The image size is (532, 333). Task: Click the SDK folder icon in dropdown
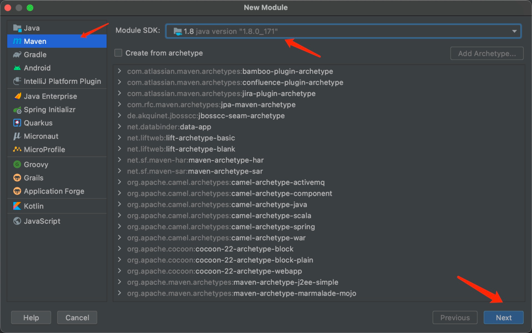click(177, 31)
